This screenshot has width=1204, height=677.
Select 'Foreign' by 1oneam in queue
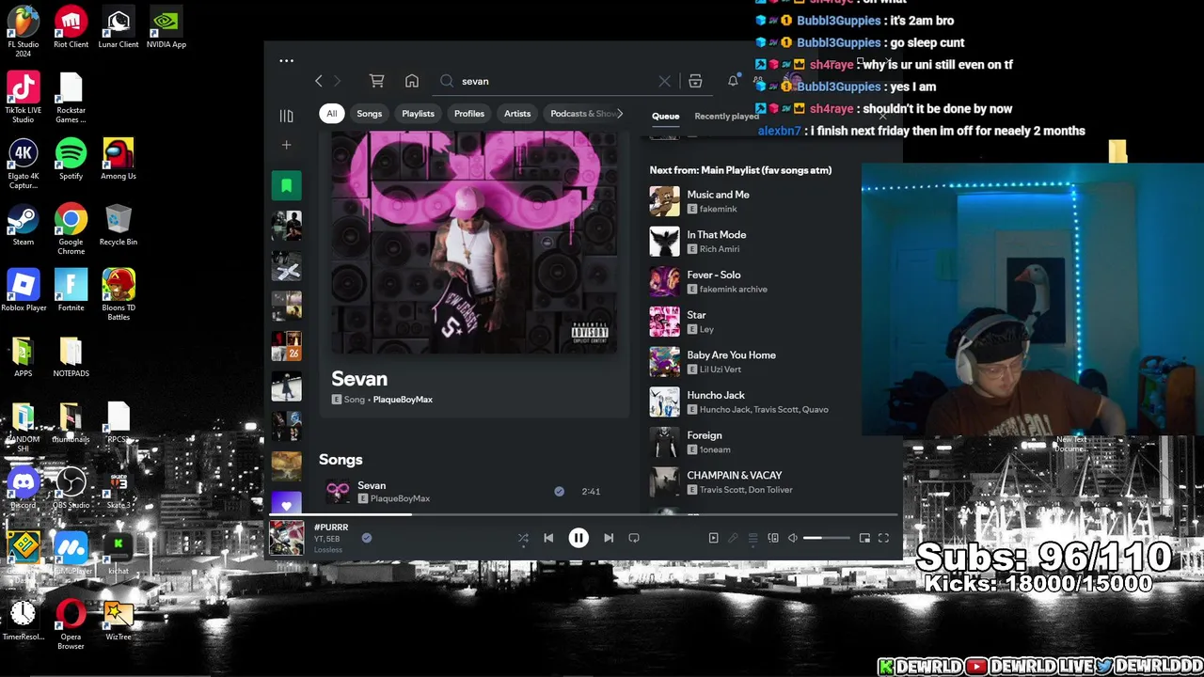coord(704,435)
